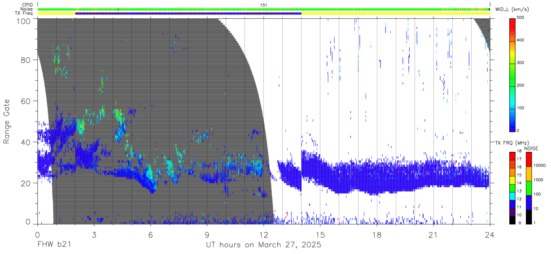The height and width of the screenshot is (254, 551).
Task: Click the 1 label on noise legend
Action: coord(535,223)
